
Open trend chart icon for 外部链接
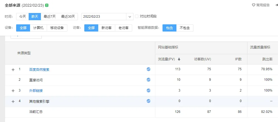coord(149,90)
